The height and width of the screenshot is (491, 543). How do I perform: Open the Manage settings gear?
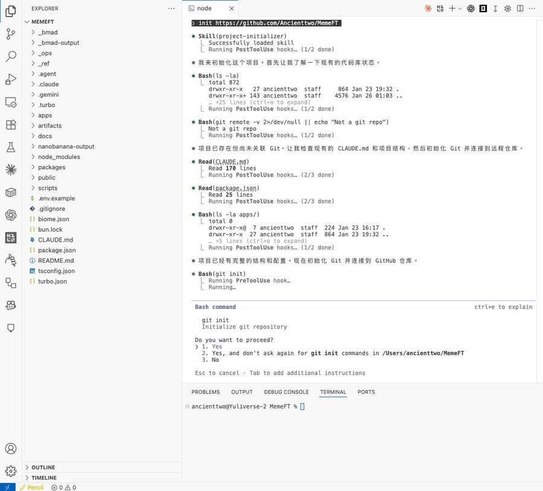[x=11, y=471]
